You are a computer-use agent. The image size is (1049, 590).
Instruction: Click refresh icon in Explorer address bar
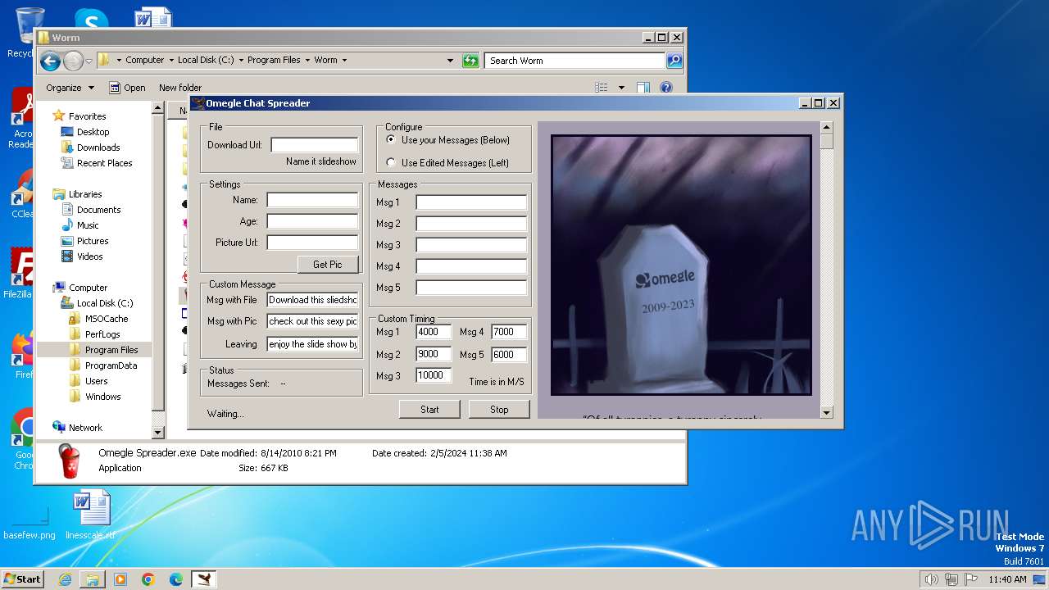tap(470, 60)
